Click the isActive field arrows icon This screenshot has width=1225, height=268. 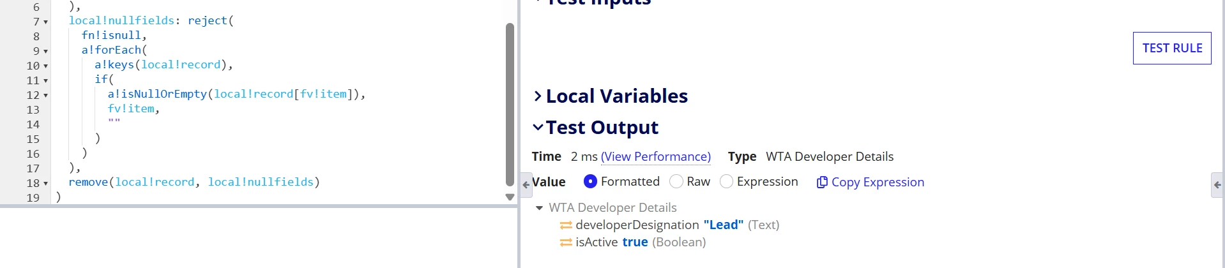566,242
